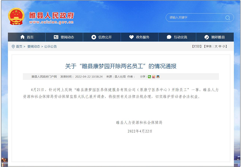This screenshot has height=167, width=241.
Task: Set font size to 中
Action: (220, 46)
